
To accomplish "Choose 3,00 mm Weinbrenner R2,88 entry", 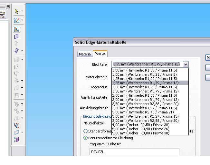I will click(150, 121).
